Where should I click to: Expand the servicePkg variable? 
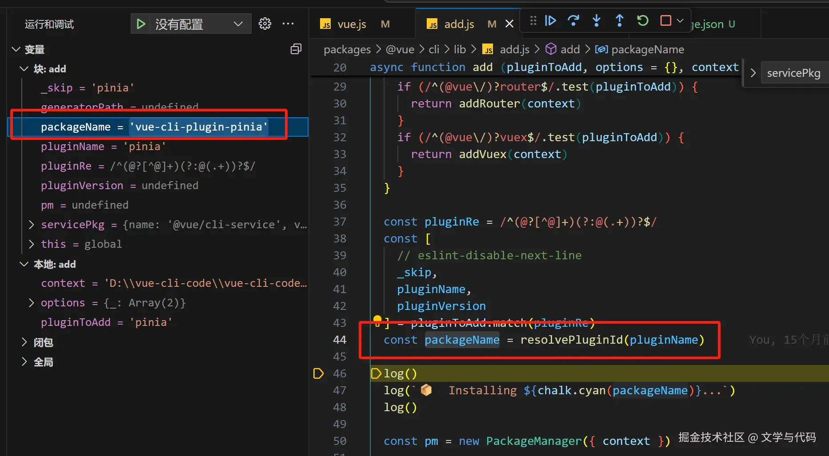pyautogui.click(x=31, y=225)
